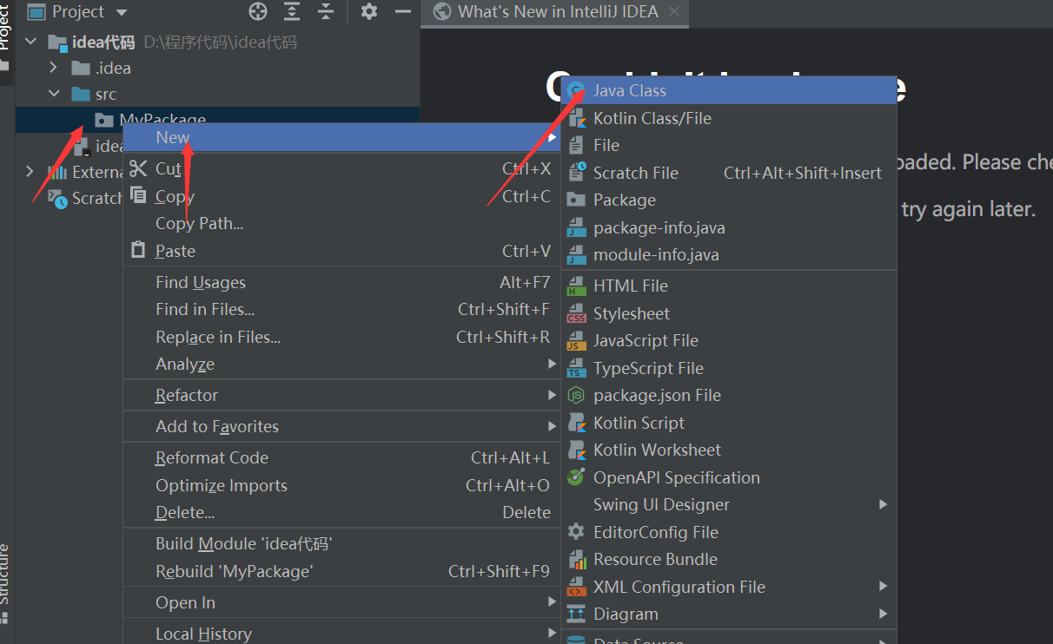Click the package.json File icon
1053x644 pixels.
(576, 395)
